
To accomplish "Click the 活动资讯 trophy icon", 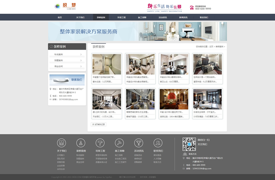I will coord(139,143).
